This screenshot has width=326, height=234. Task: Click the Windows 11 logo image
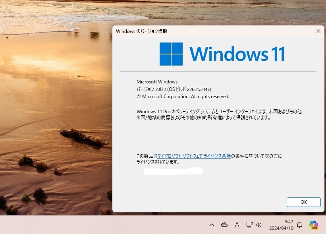point(222,54)
